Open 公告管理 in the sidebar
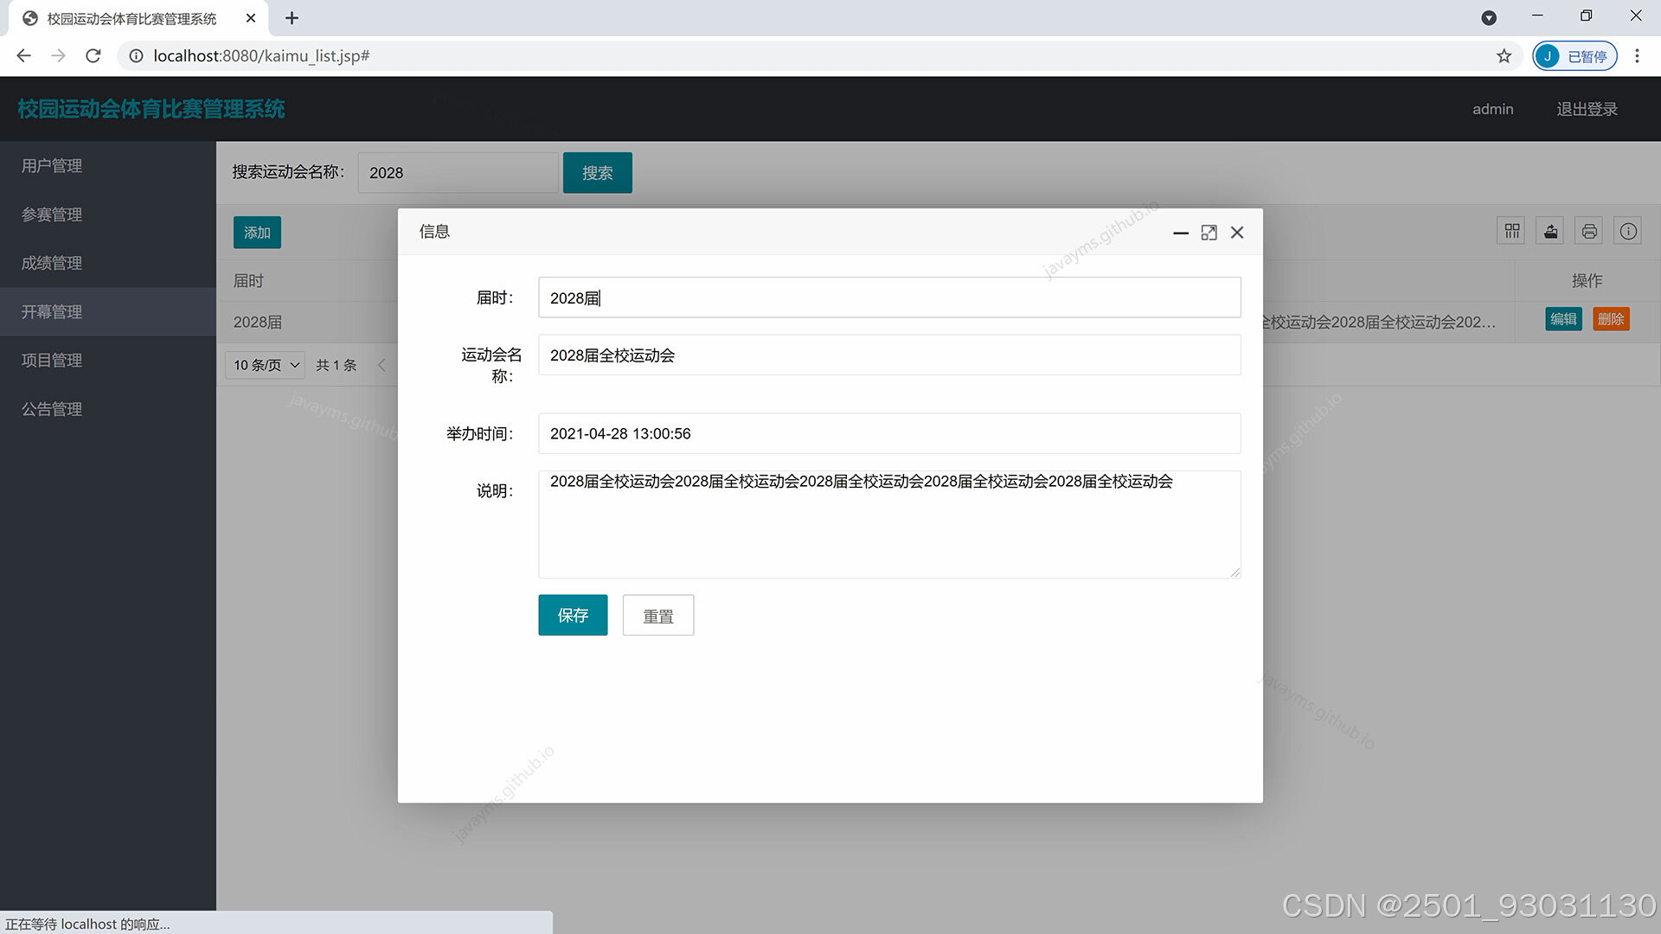The height and width of the screenshot is (934, 1661). click(x=108, y=409)
